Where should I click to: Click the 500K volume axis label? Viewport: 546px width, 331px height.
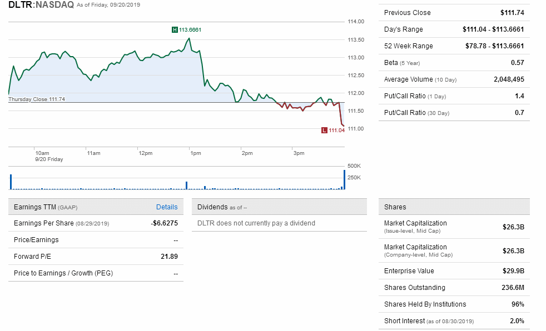click(x=354, y=166)
